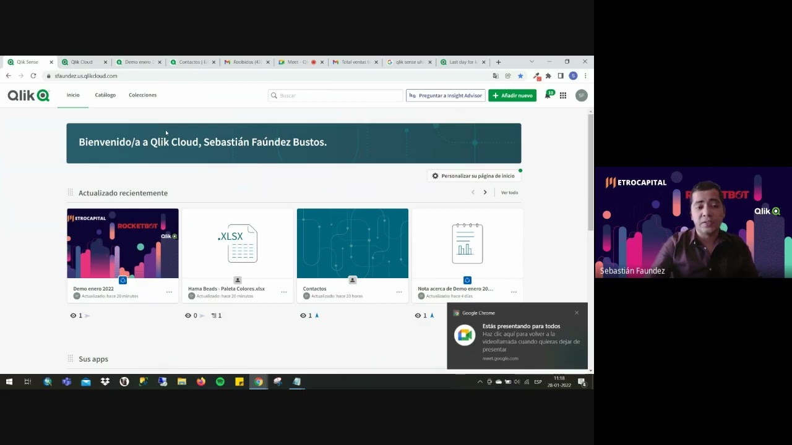The image size is (792, 445).
Task: Click Hama Beads - Paleta Colores.xlsx title
Action: [226, 289]
